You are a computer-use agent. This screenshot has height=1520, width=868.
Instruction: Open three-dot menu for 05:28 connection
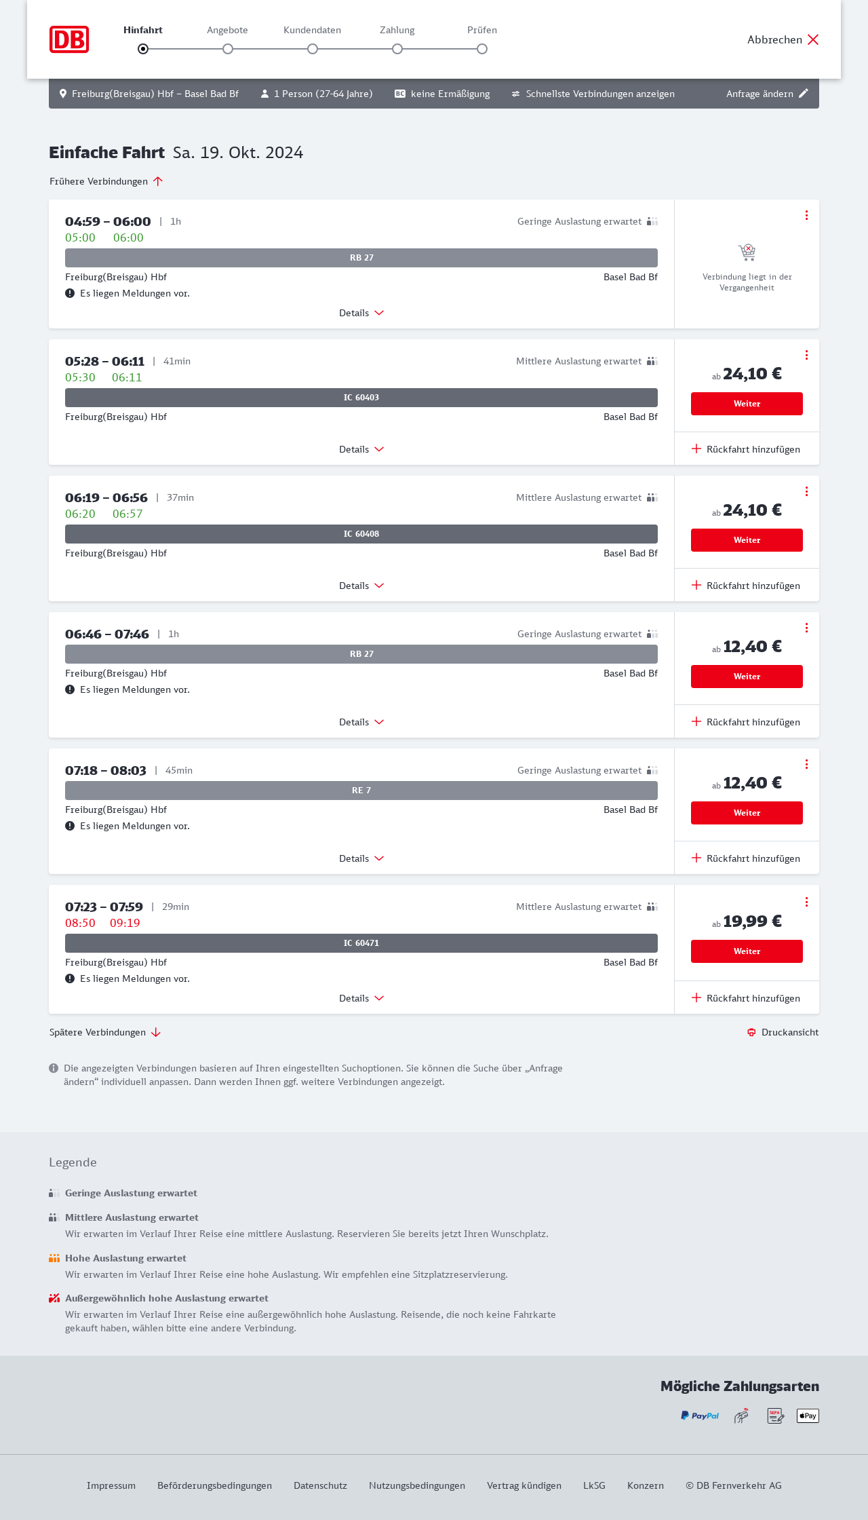tap(806, 355)
